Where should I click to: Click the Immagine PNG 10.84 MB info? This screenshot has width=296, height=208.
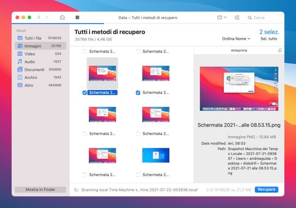tap(252, 137)
